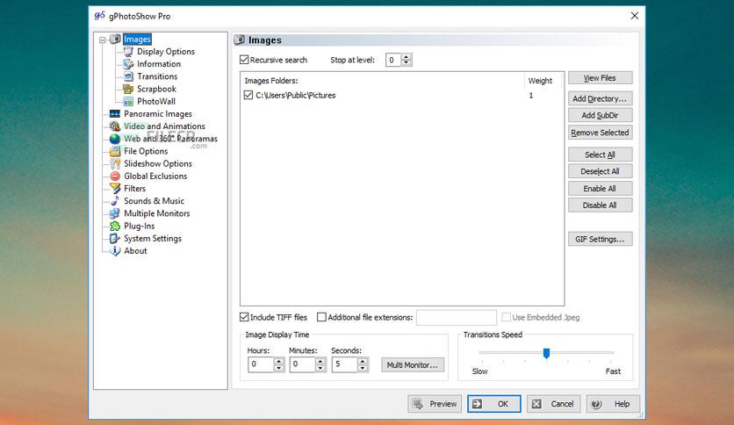Toggle the Recursive search checkbox

coord(244,60)
